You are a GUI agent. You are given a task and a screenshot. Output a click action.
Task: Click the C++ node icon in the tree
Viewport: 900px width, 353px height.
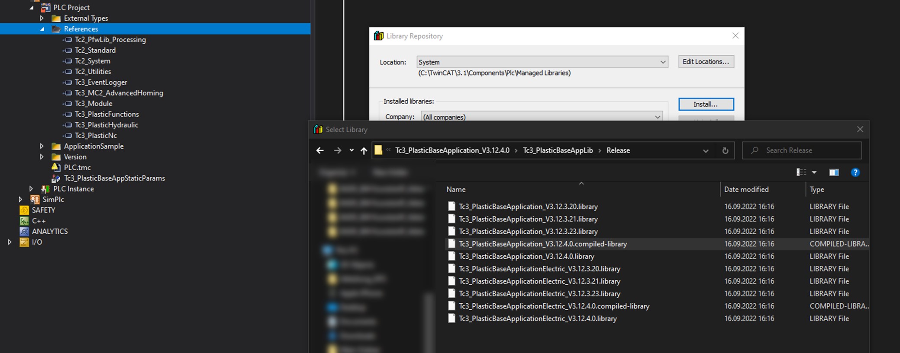pos(24,221)
